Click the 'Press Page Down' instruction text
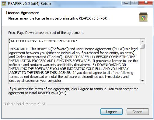This screenshot has height=120, width=154. pyautogui.click(x=46, y=33)
